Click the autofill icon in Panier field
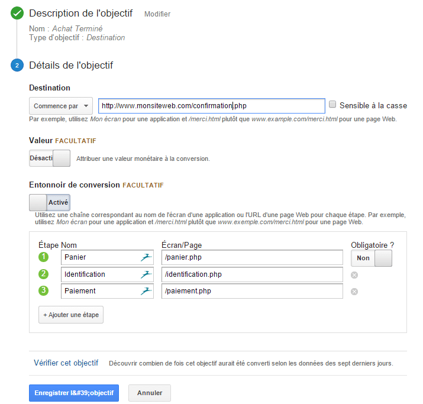 (x=146, y=257)
